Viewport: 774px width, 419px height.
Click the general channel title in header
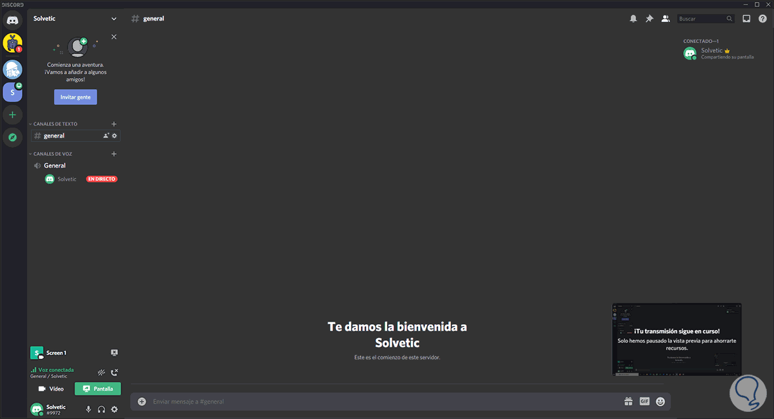[x=154, y=19]
